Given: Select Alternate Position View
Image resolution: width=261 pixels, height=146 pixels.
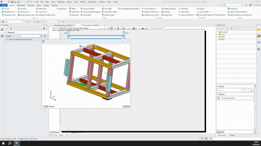Looking at the screenshot, I should click(46, 15).
